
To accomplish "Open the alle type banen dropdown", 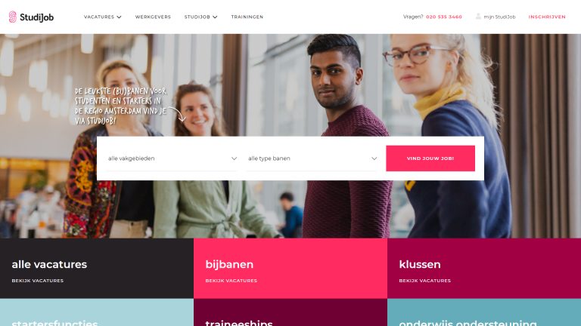I will [312, 158].
